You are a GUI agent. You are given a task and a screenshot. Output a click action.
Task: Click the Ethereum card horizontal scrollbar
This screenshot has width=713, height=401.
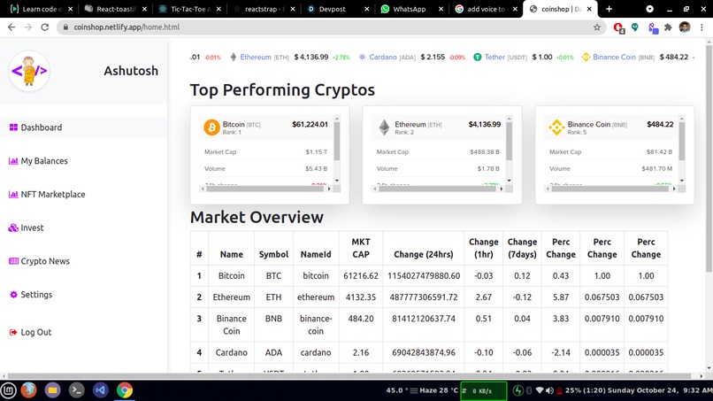click(x=437, y=189)
